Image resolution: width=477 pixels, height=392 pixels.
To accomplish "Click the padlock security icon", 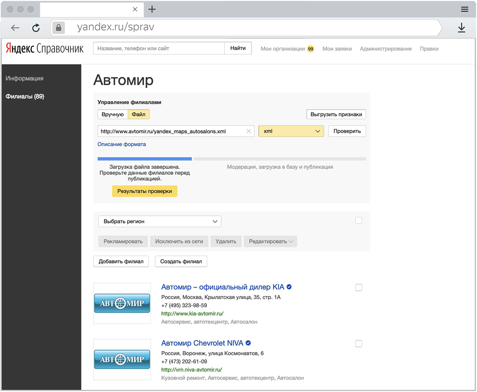I will click(x=59, y=28).
